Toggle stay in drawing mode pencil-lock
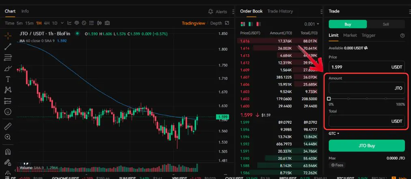 tap(8, 162)
